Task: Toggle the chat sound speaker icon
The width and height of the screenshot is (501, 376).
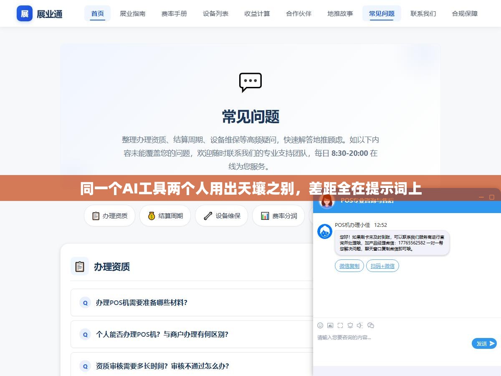Action: point(360,325)
